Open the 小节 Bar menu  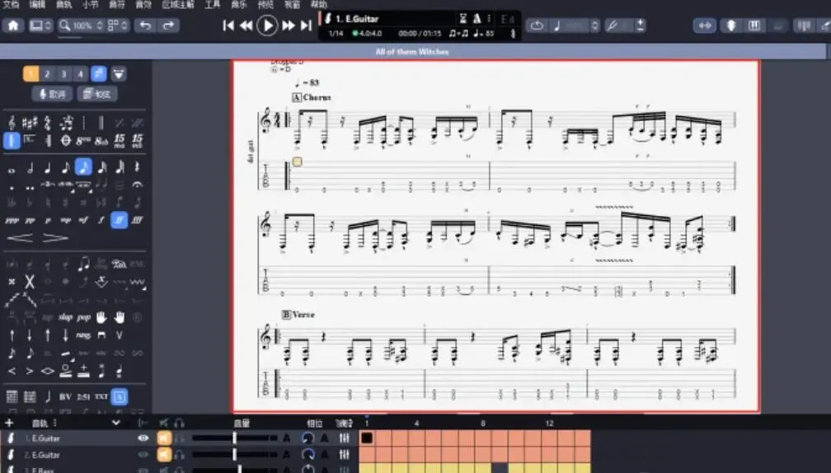[90, 4]
